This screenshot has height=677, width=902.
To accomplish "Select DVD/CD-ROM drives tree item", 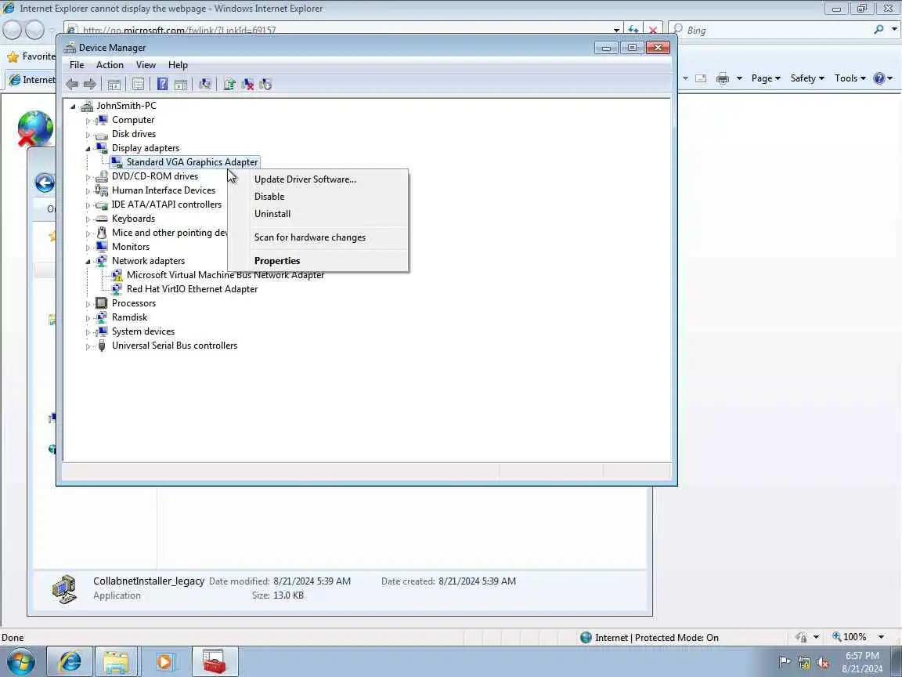I will point(155,176).
